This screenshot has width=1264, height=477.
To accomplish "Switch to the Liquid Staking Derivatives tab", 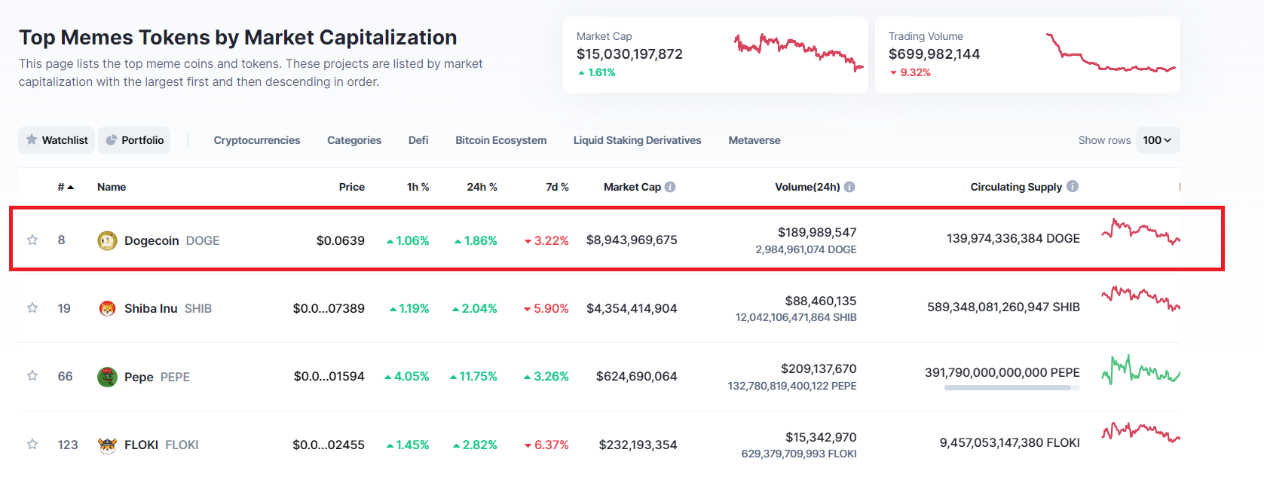I will pos(638,140).
